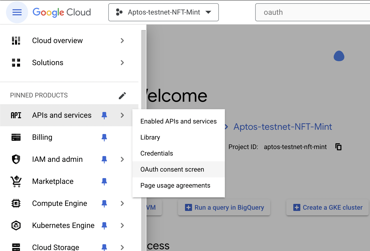Open Marketplace from the navigation menu
The image size is (370, 251).
53,181
